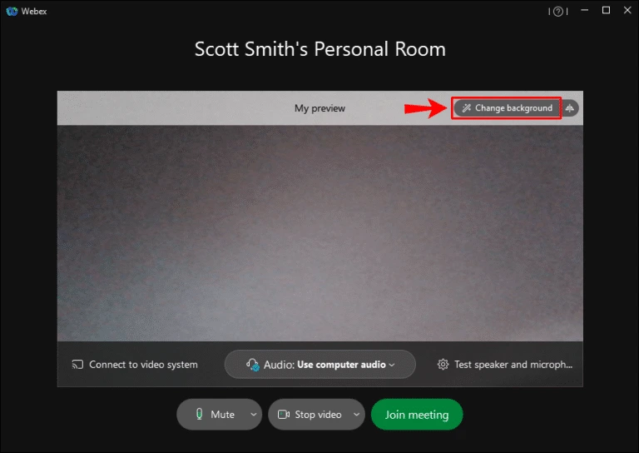Maximize the Webex window
Screen dimensions: 639x453
click(606, 11)
